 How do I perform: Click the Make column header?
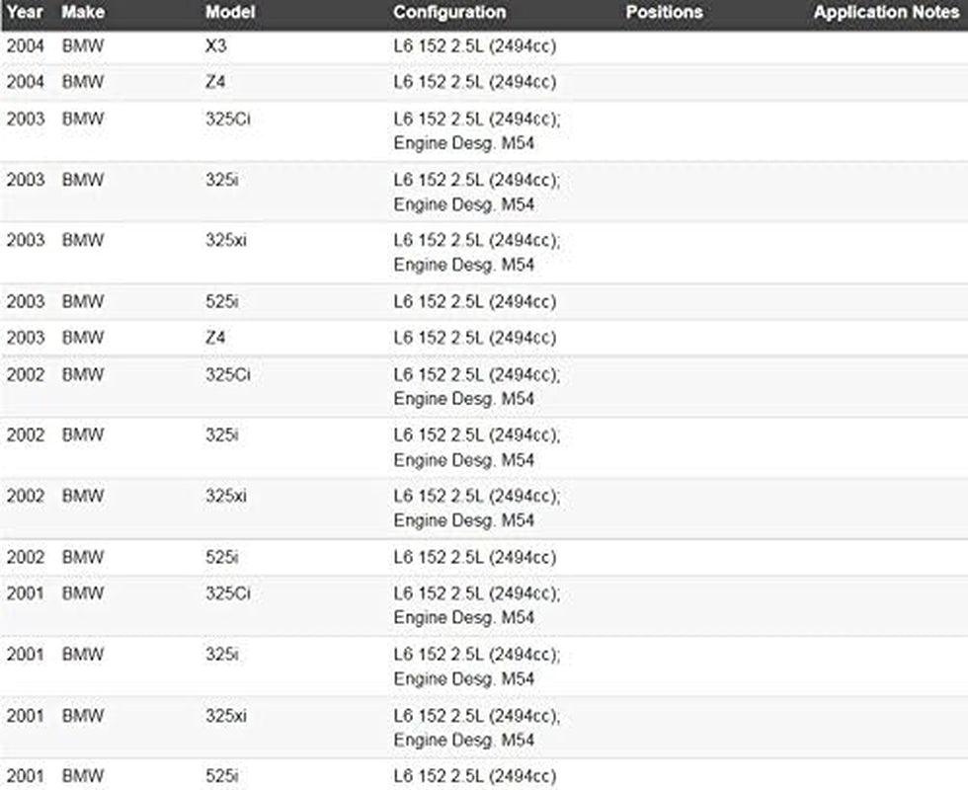(83, 13)
